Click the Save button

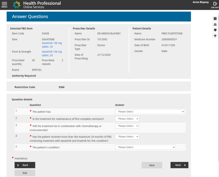[x=152, y=165]
